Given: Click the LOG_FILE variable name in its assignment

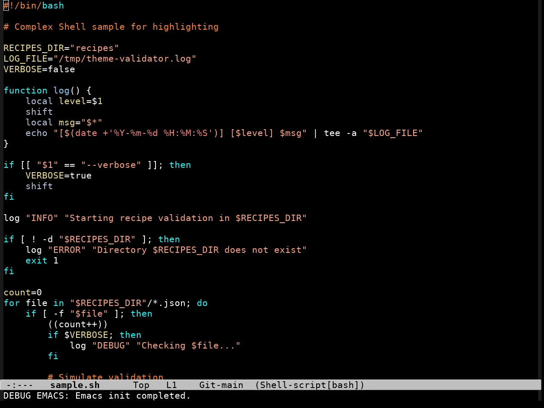Looking at the screenshot, I should point(25,59).
